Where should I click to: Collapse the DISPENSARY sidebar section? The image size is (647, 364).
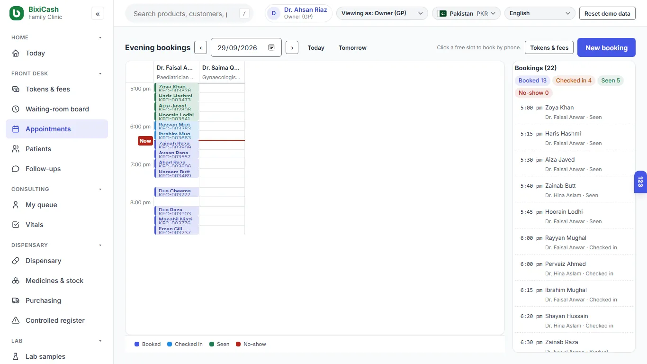100,245
